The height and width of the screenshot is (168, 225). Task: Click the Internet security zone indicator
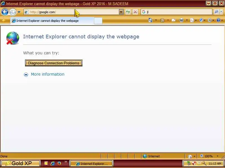coord(152,156)
